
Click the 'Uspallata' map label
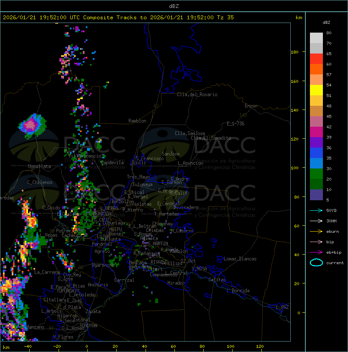point(39,166)
